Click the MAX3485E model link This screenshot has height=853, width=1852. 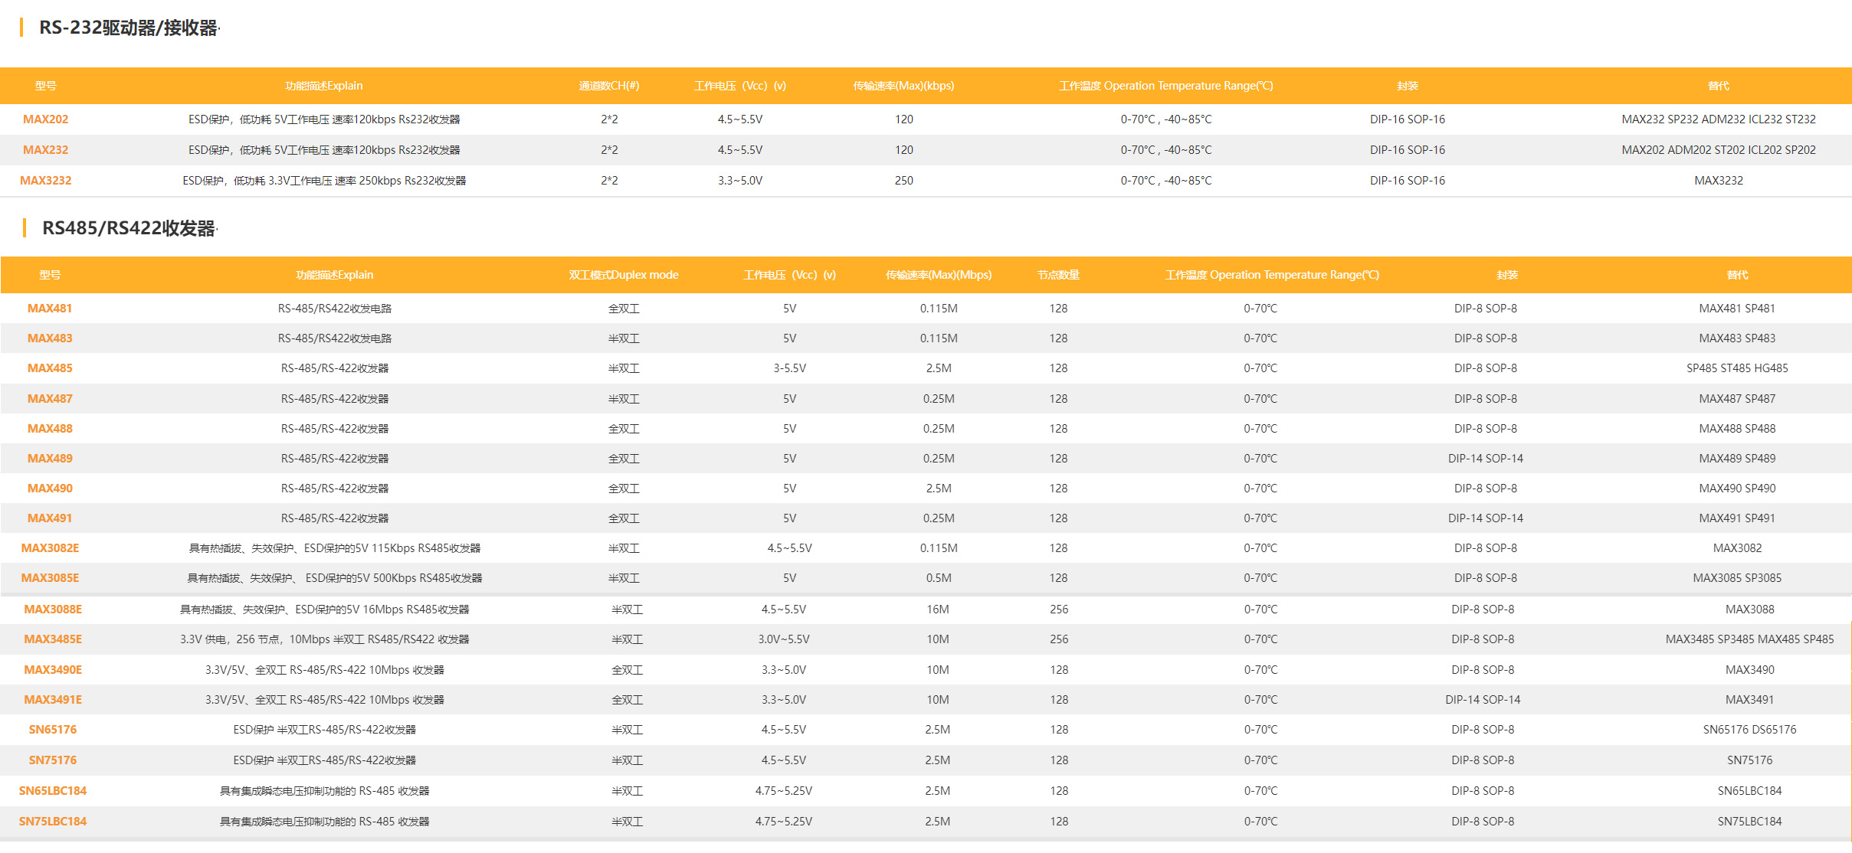click(53, 639)
